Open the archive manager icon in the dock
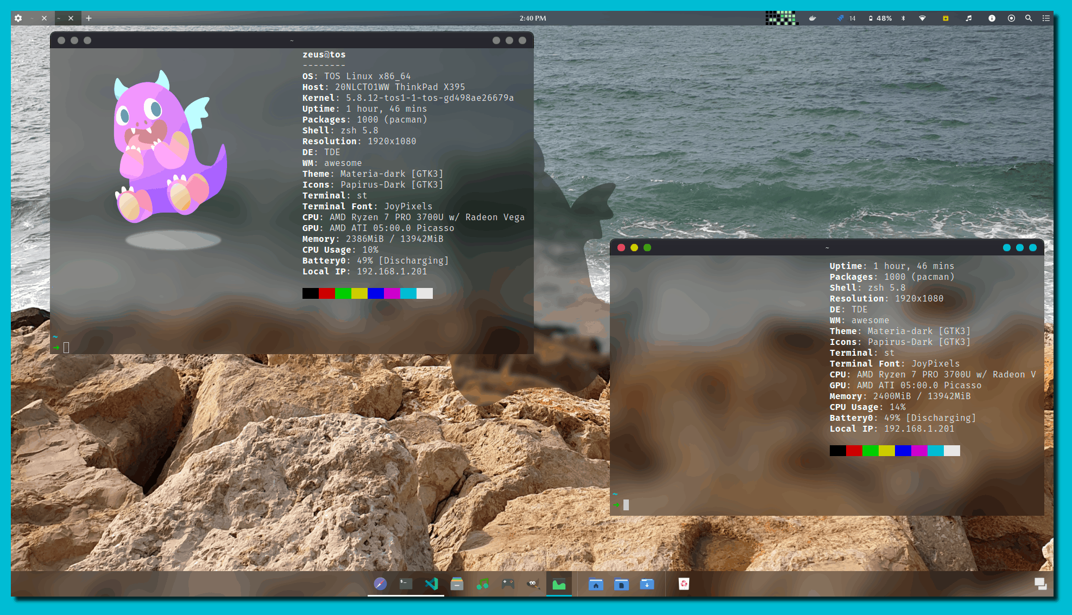Viewport: 1072px width, 615px height. click(x=457, y=584)
